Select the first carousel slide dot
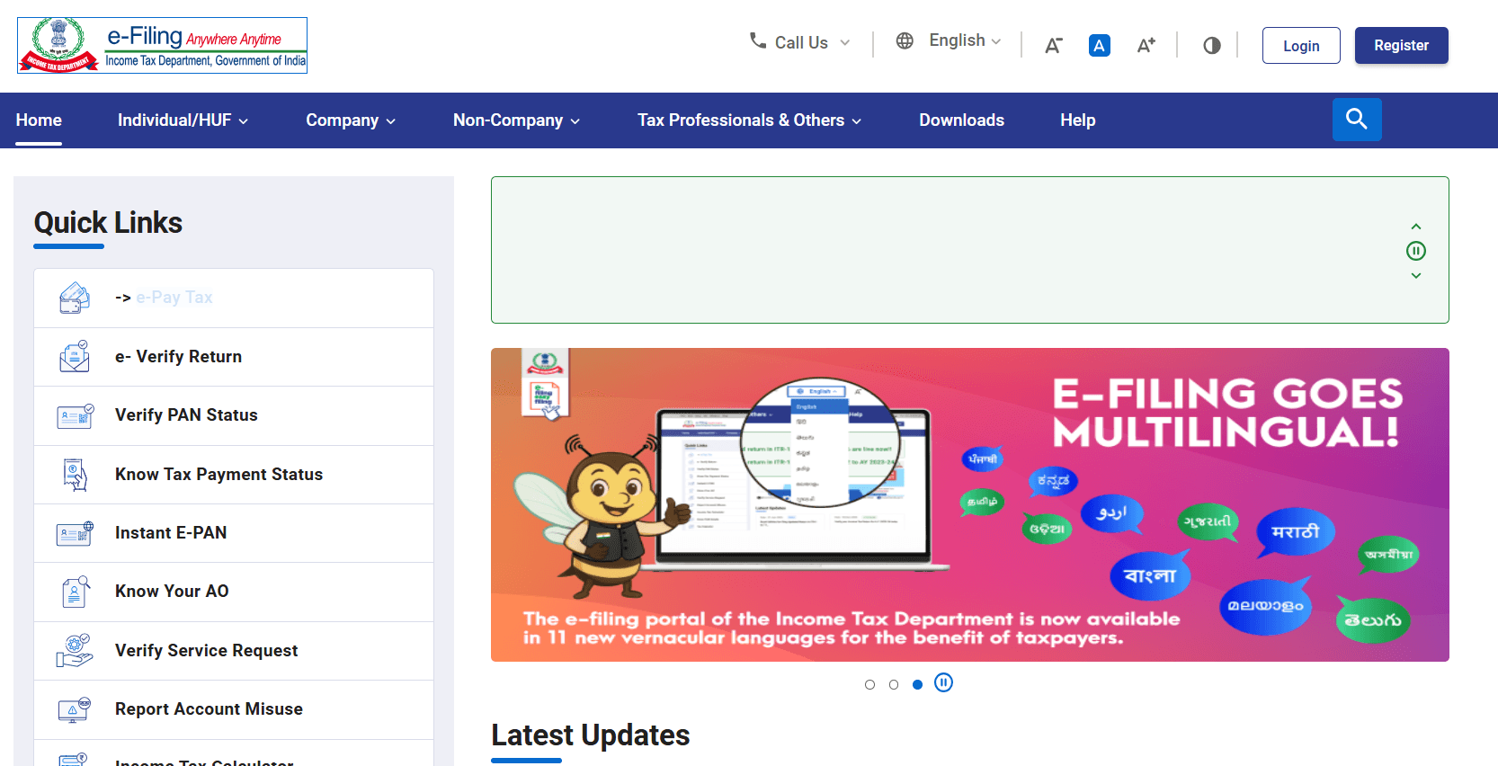Image resolution: width=1498 pixels, height=766 pixels. pyautogui.click(x=869, y=685)
